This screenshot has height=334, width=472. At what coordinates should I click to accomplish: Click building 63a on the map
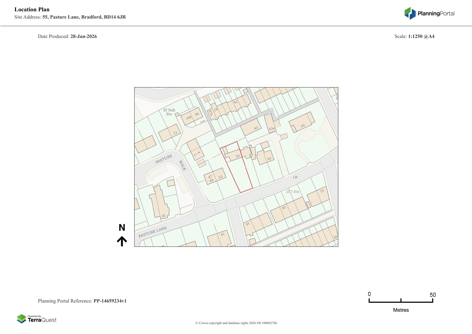point(272,128)
